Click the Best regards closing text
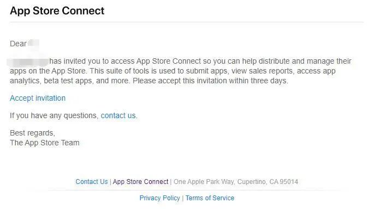Screen dimensions: 392x215 (x=32, y=133)
